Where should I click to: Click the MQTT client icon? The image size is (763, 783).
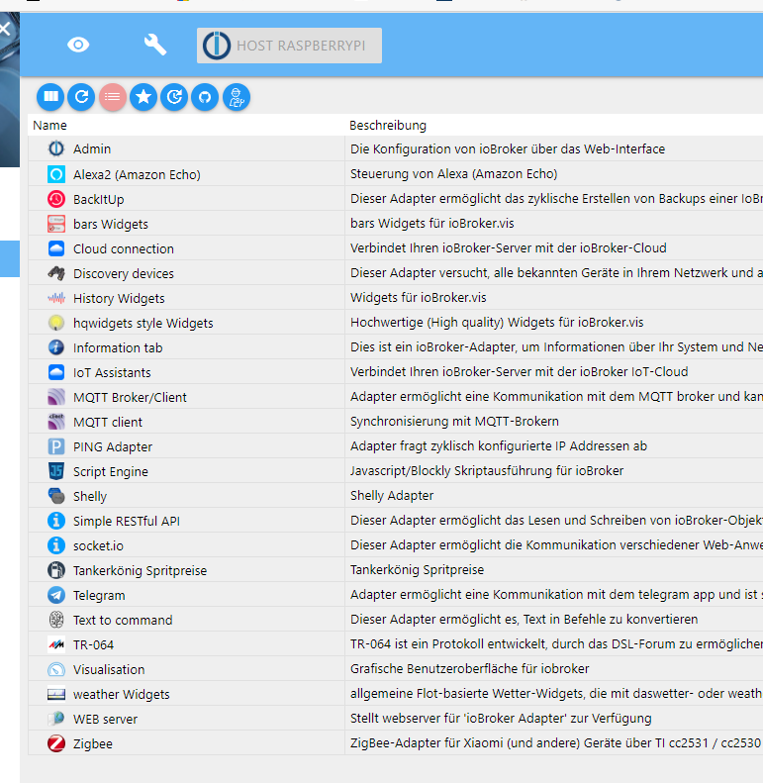click(56, 422)
